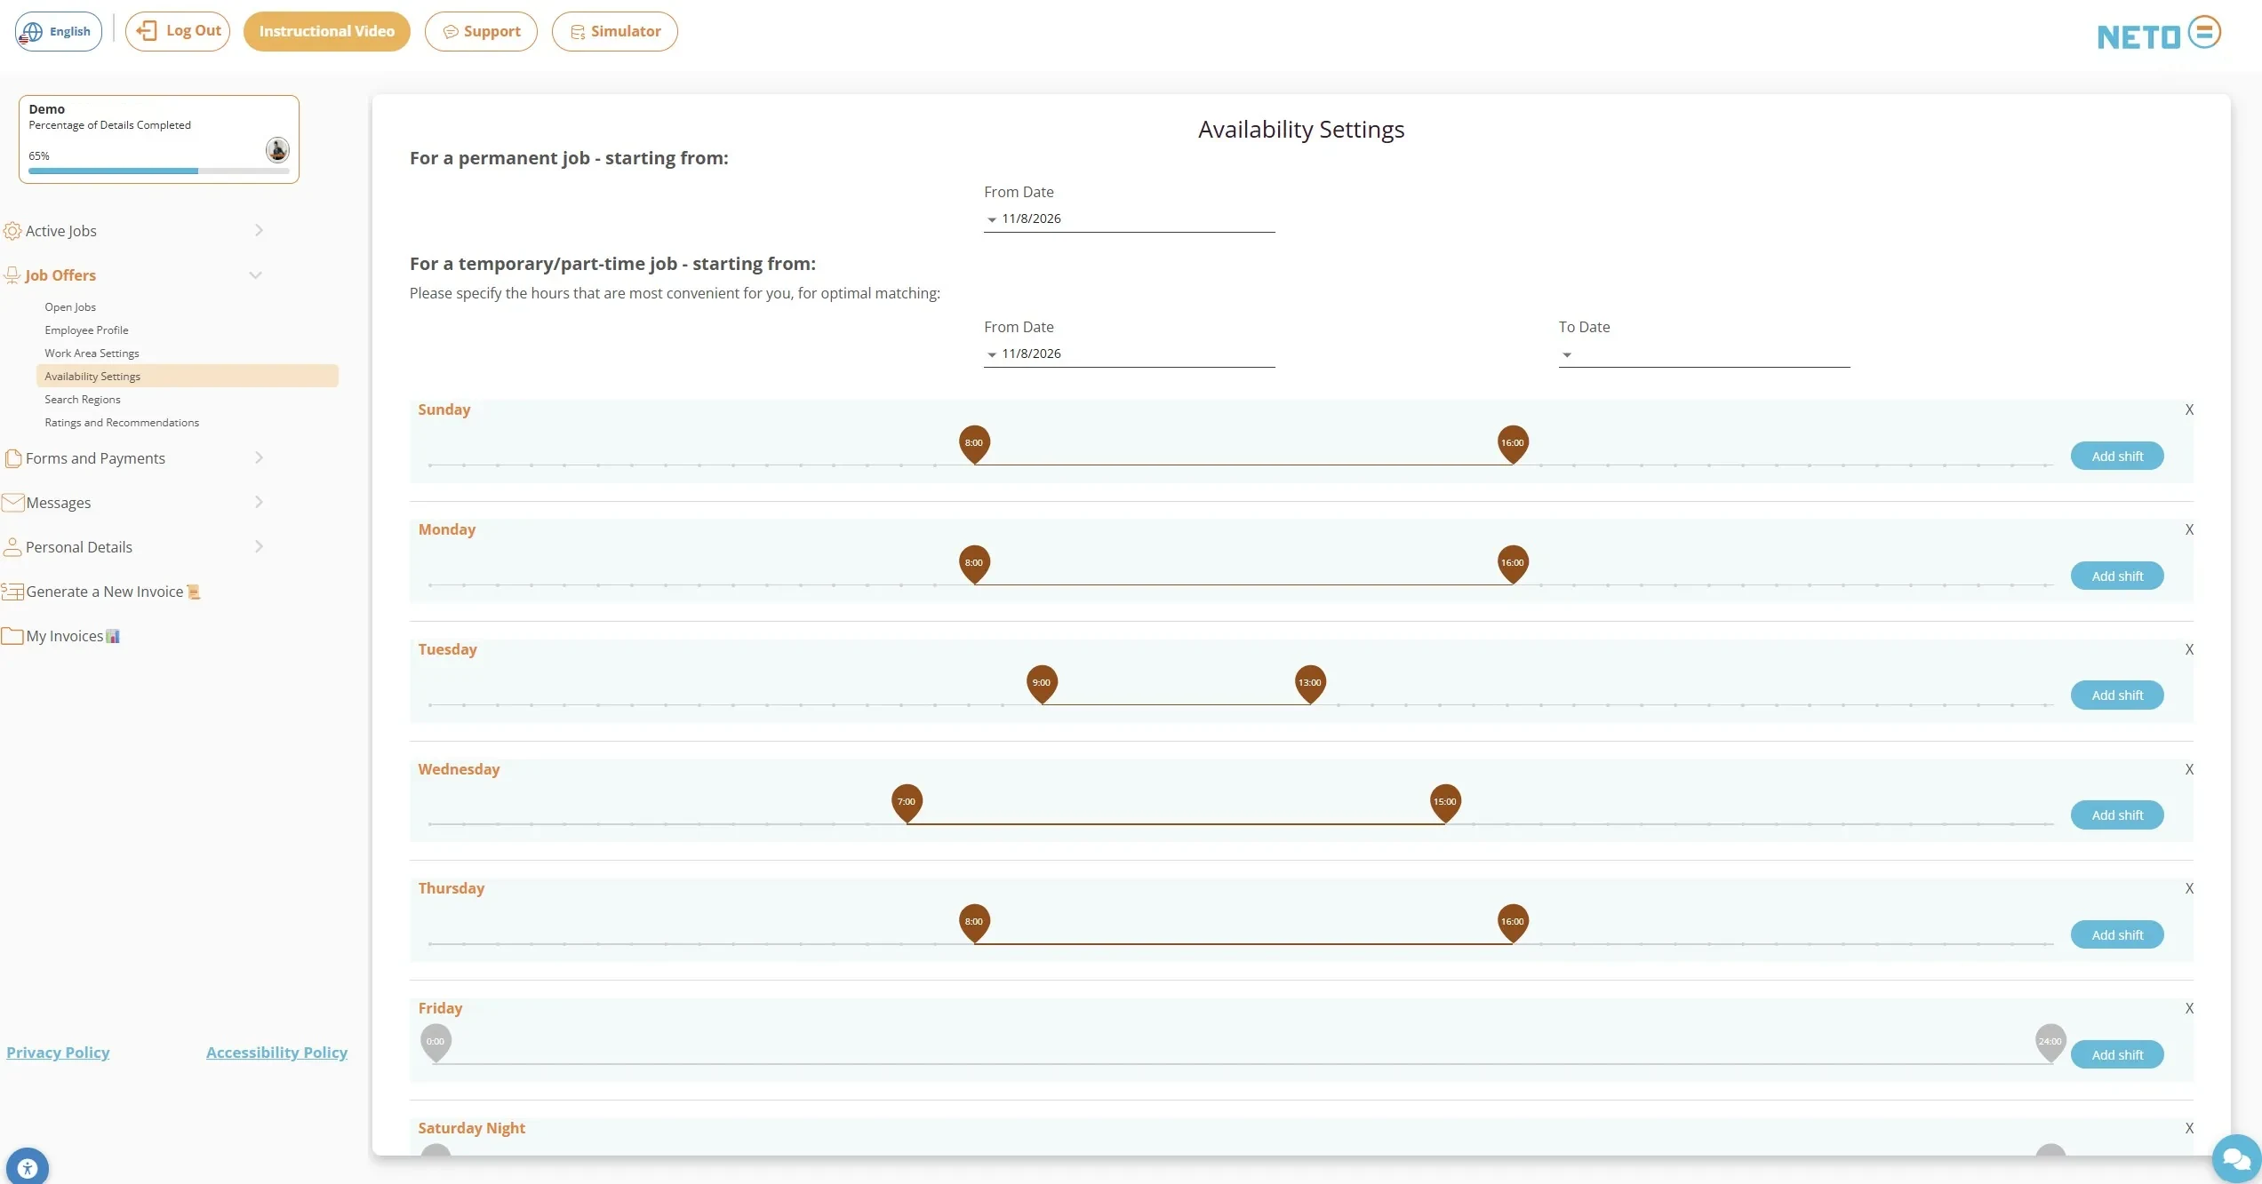
Task: Click the Demo profile avatar picture
Action: coord(277,149)
